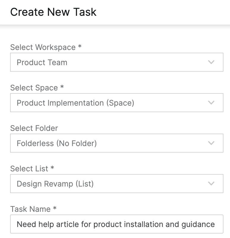Click the chevron arrow in Select Folder field
Screen dimensions: 230x238
[211, 143]
